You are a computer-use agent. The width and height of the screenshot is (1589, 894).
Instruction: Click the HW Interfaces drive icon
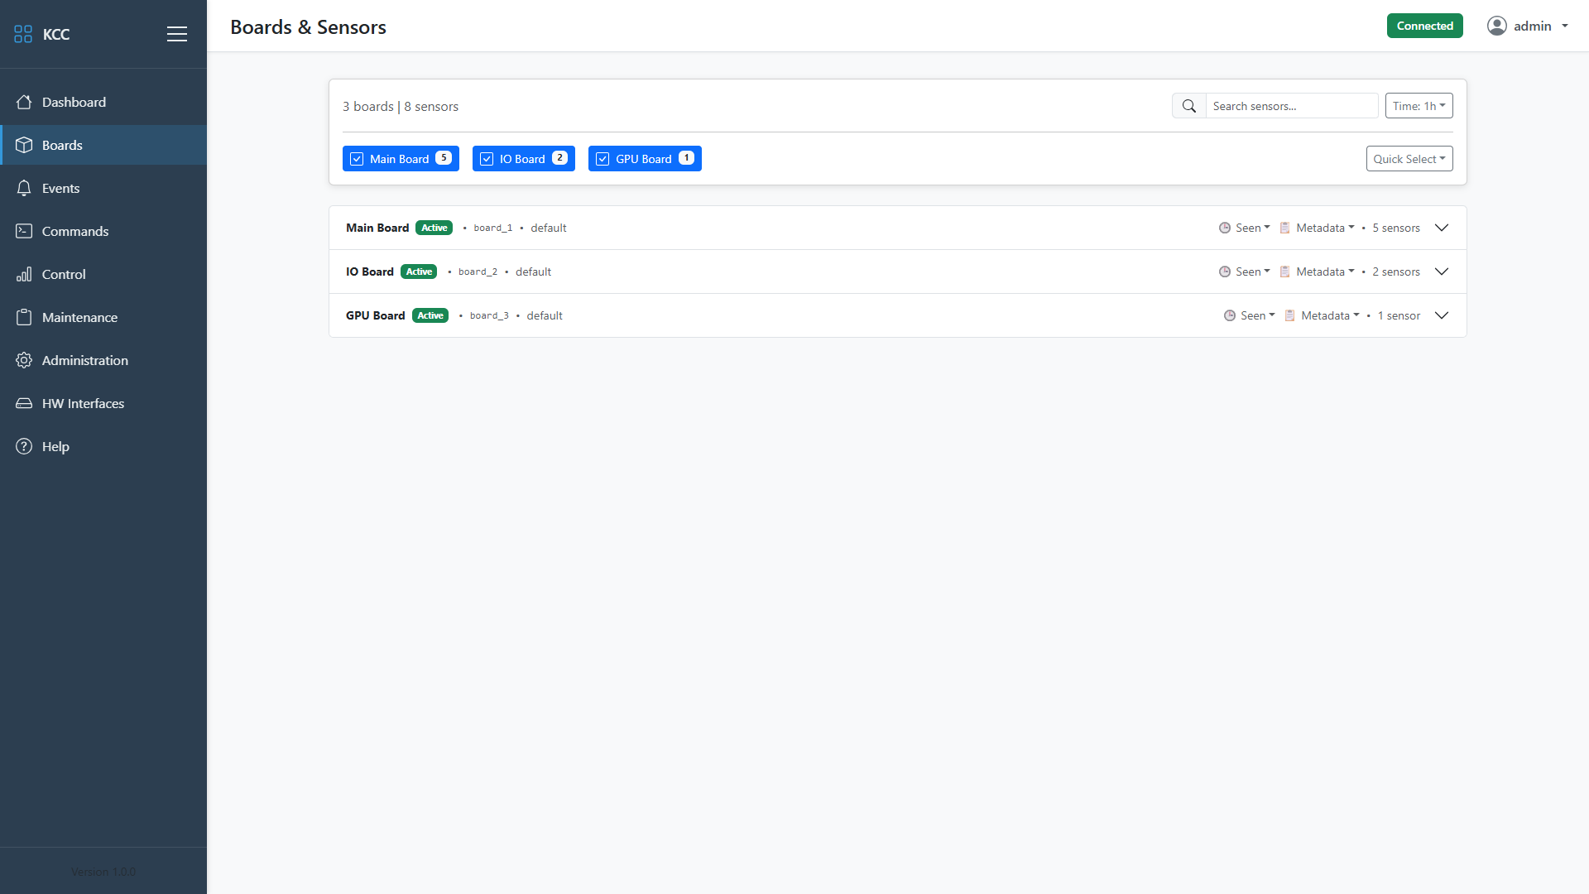(x=24, y=403)
